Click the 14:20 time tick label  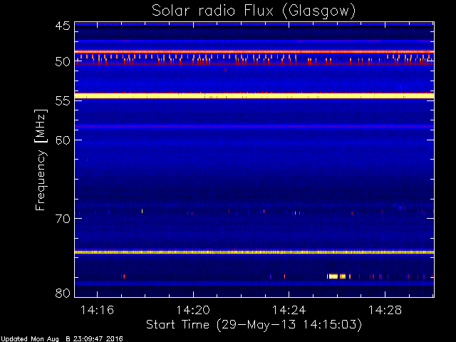[193, 310]
